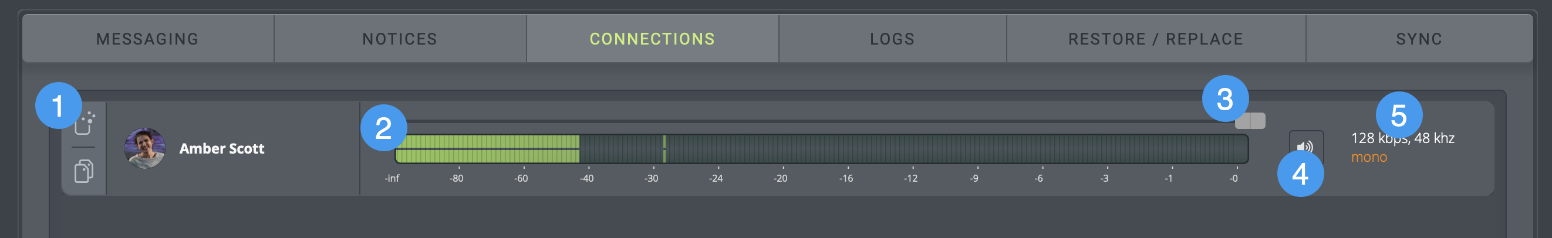Click the copy documents icon
1552x238 pixels.
tap(84, 171)
